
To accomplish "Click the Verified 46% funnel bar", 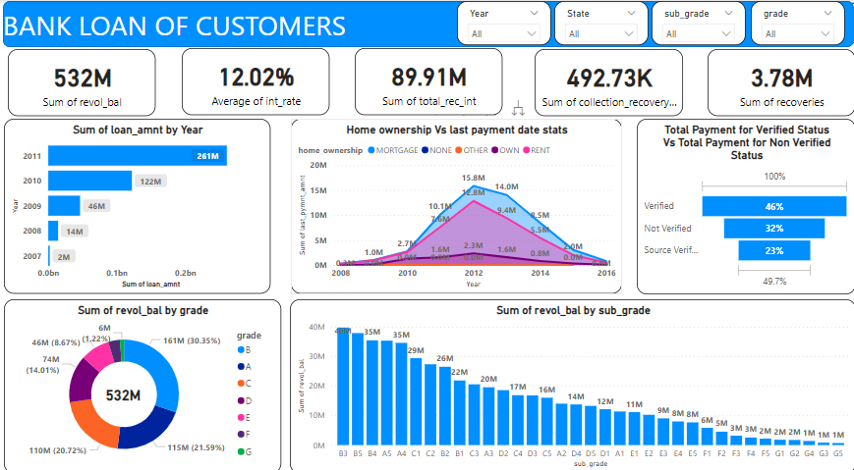I will 773,206.
